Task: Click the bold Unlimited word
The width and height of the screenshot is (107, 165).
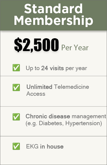Action: click(39, 87)
